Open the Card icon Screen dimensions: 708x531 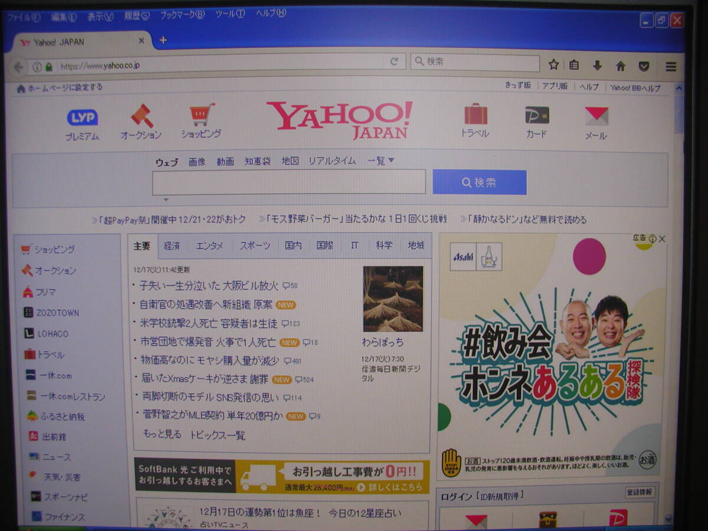tap(537, 114)
